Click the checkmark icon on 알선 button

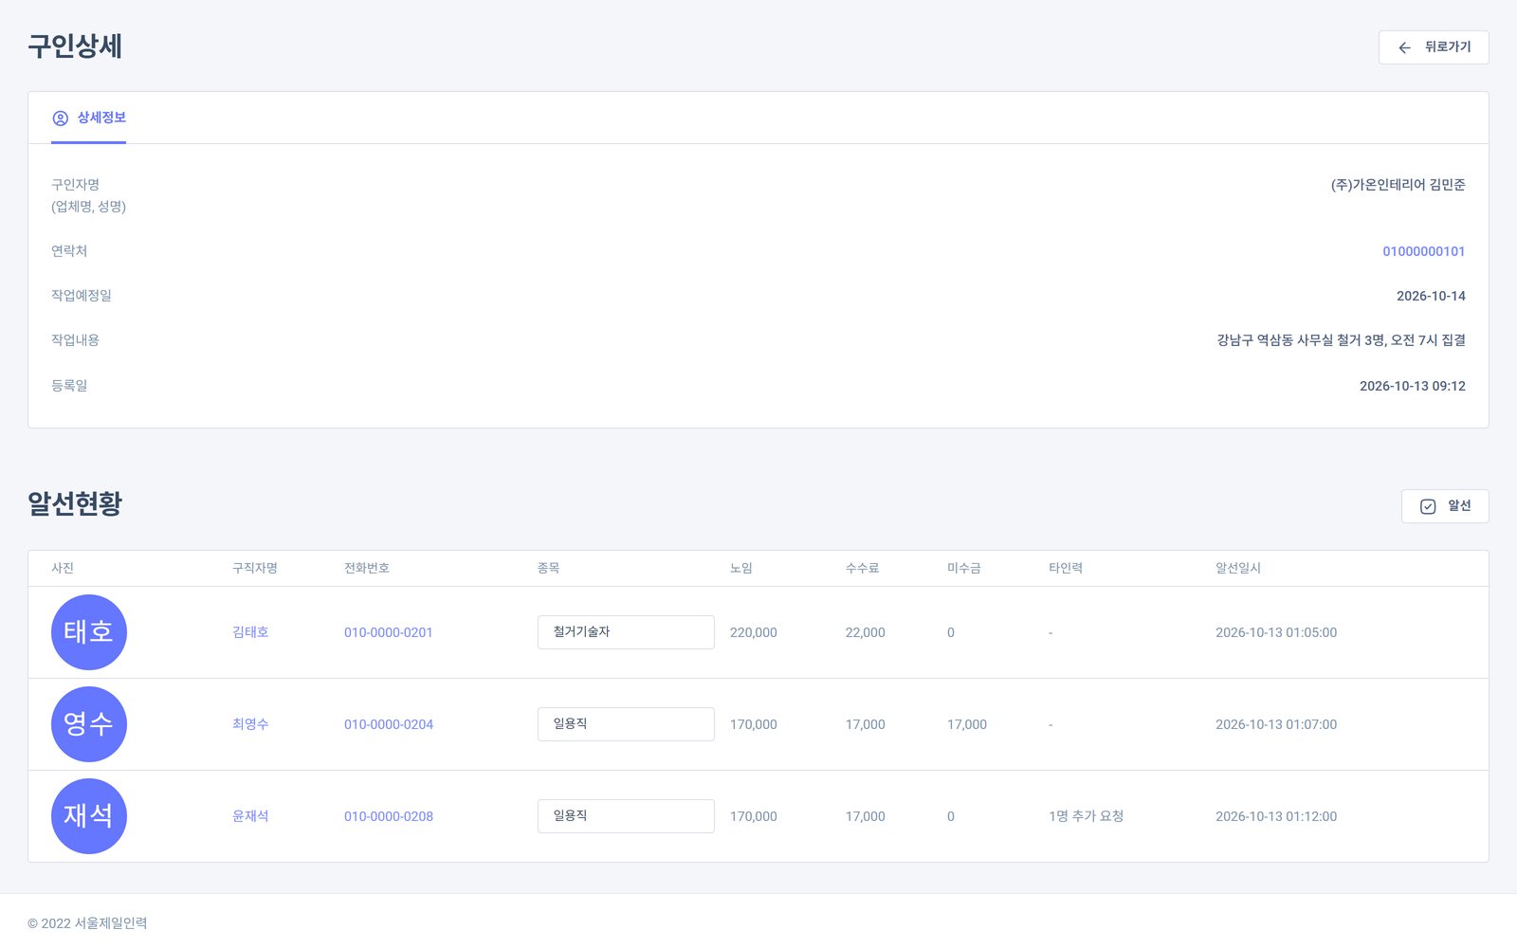[x=1428, y=506]
